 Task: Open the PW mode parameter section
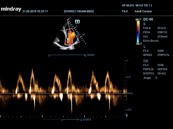point(146,61)
